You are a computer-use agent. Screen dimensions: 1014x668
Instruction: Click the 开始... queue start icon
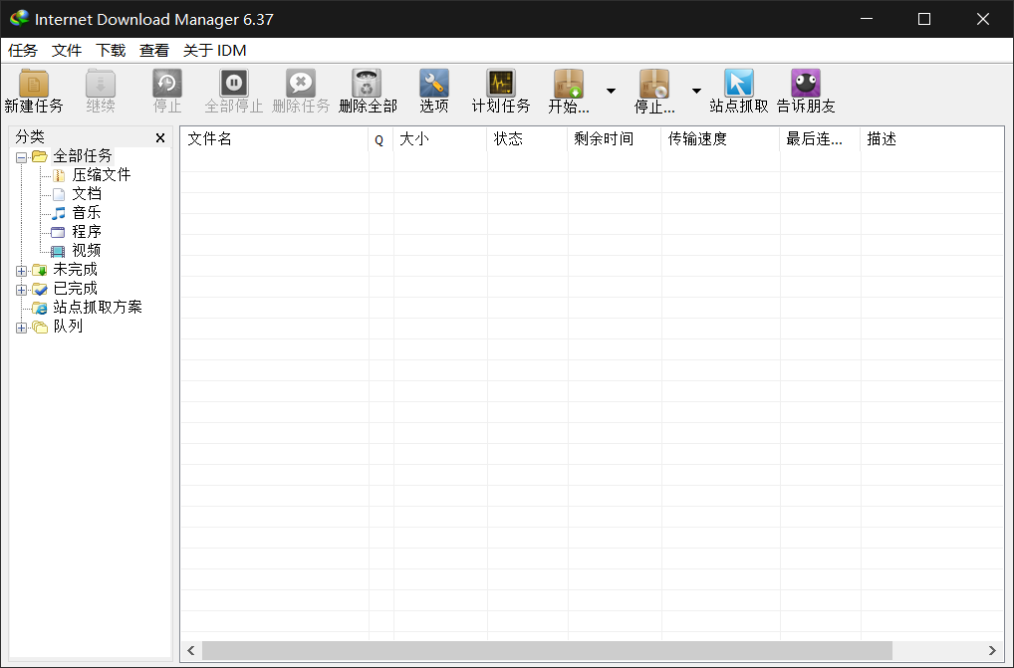tap(569, 84)
